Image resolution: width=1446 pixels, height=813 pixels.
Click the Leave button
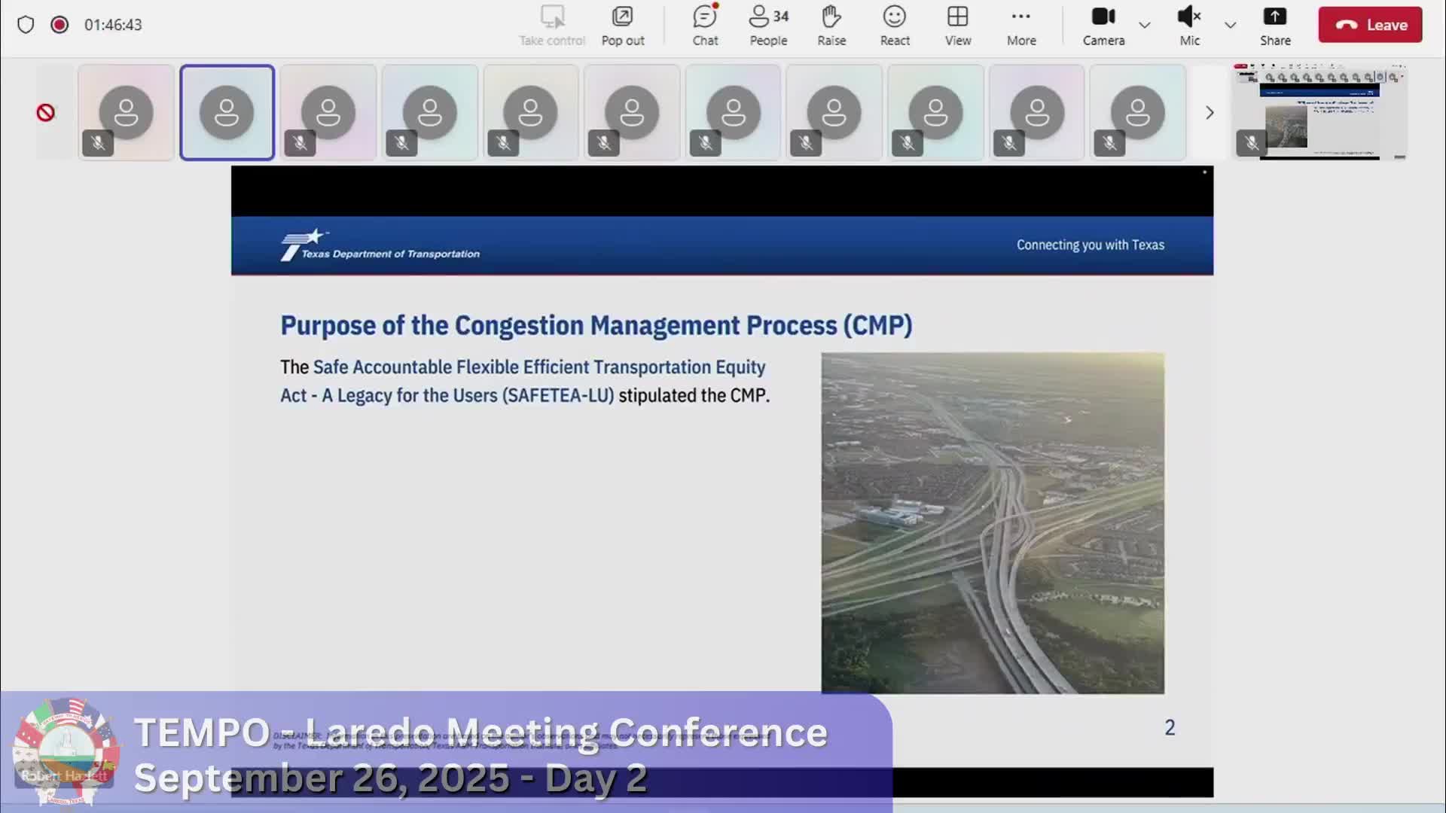pyautogui.click(x=1369, y=24)
